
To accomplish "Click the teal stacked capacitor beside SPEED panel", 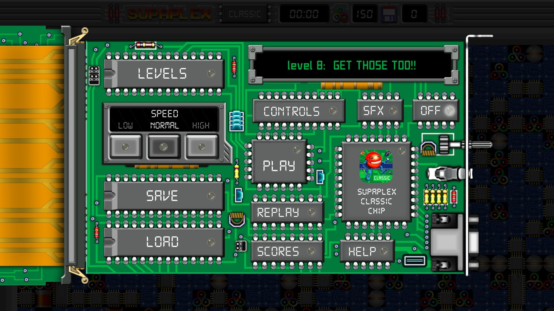I will 236,121.
